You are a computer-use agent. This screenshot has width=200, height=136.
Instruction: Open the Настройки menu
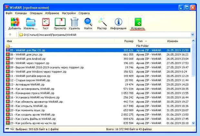click(x=69, y=13)
